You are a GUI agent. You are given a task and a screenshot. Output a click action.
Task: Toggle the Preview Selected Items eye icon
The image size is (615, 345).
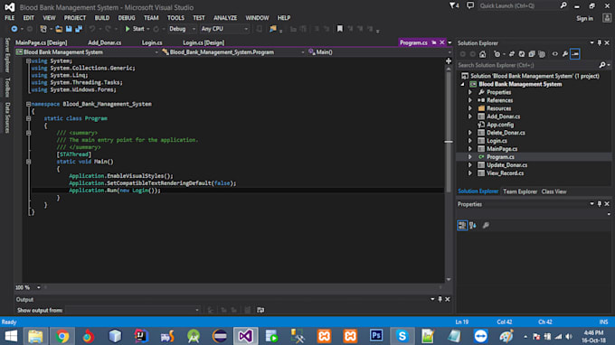(554, 54)
